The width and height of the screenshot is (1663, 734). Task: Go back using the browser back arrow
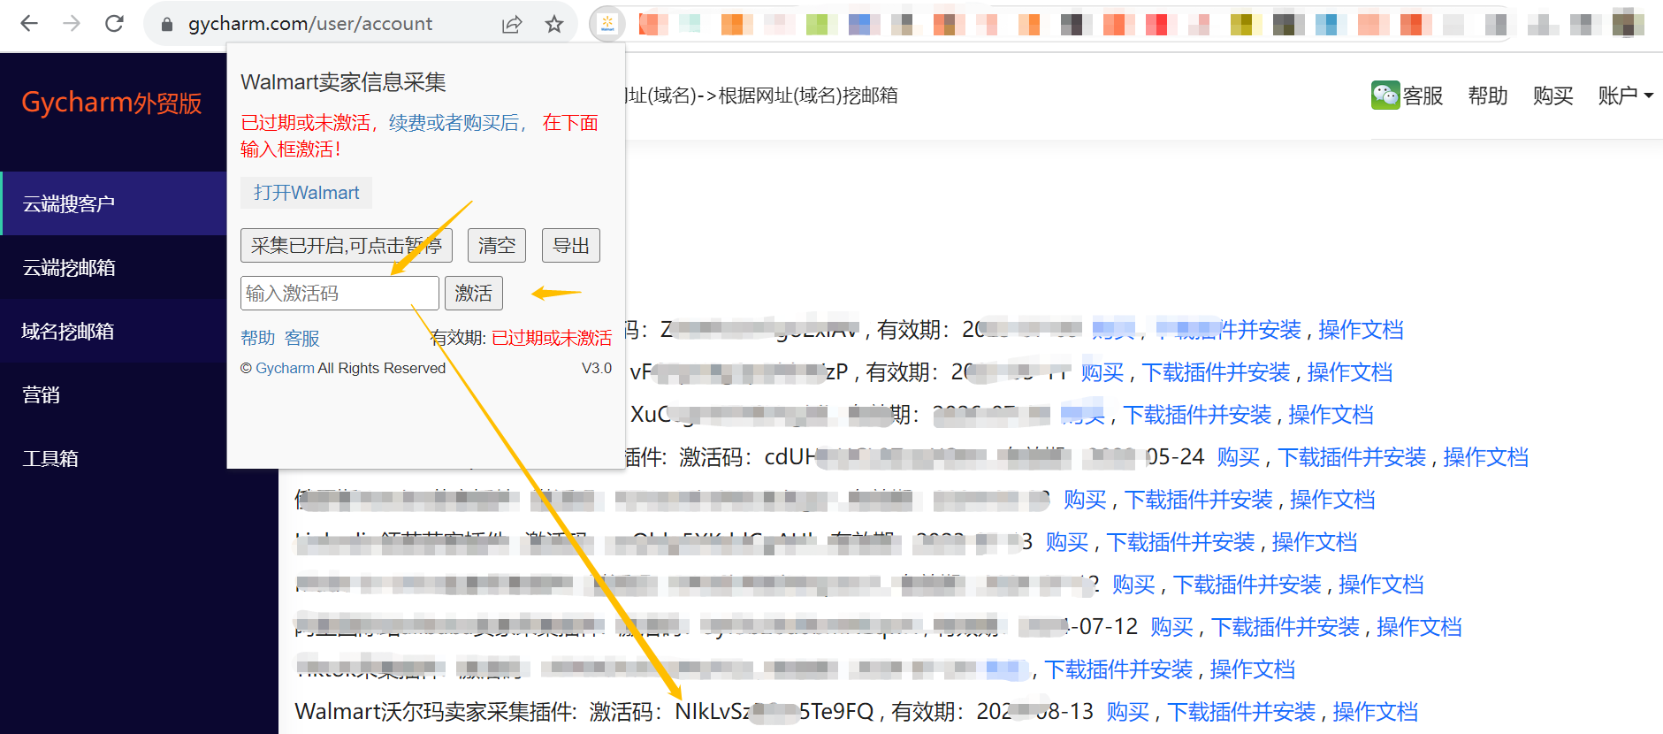coord(29,24)
